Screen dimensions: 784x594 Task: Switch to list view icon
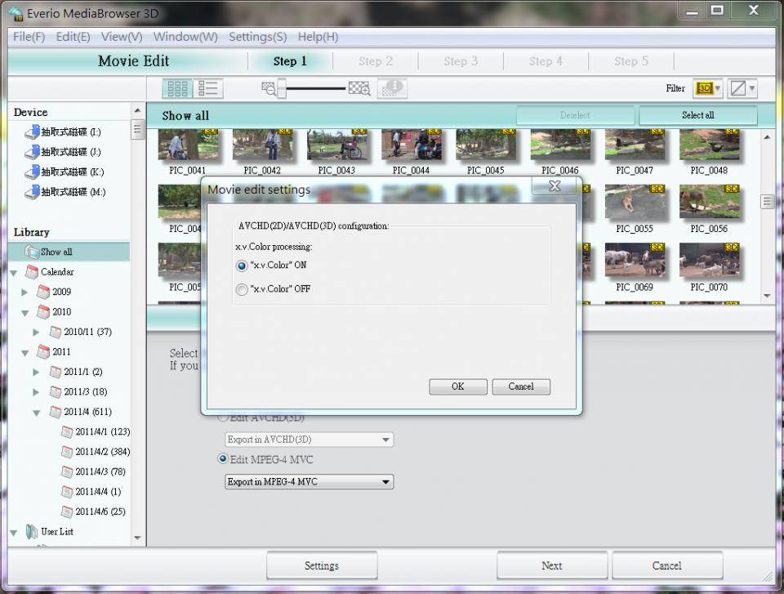click(209, 88)
